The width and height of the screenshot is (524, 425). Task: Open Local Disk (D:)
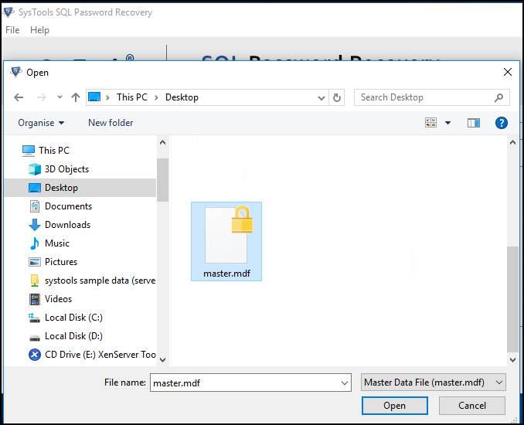point(73,336)
